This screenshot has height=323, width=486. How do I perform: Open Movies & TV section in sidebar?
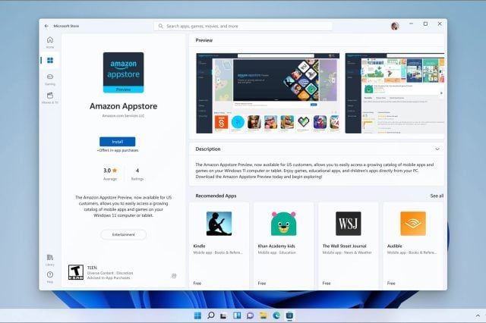(50, 98)
